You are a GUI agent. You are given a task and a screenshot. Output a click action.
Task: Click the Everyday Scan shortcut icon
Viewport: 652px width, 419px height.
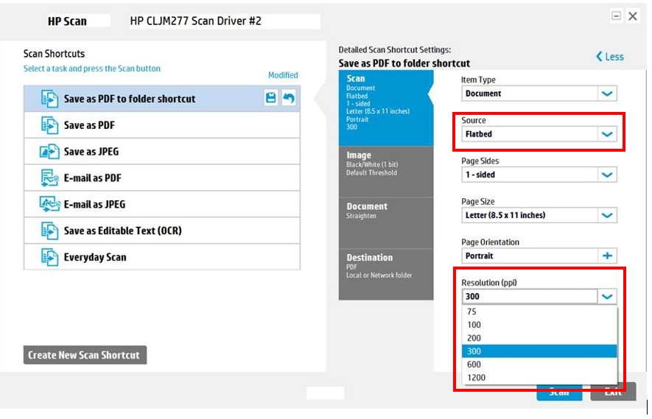(x=49, y=257)
